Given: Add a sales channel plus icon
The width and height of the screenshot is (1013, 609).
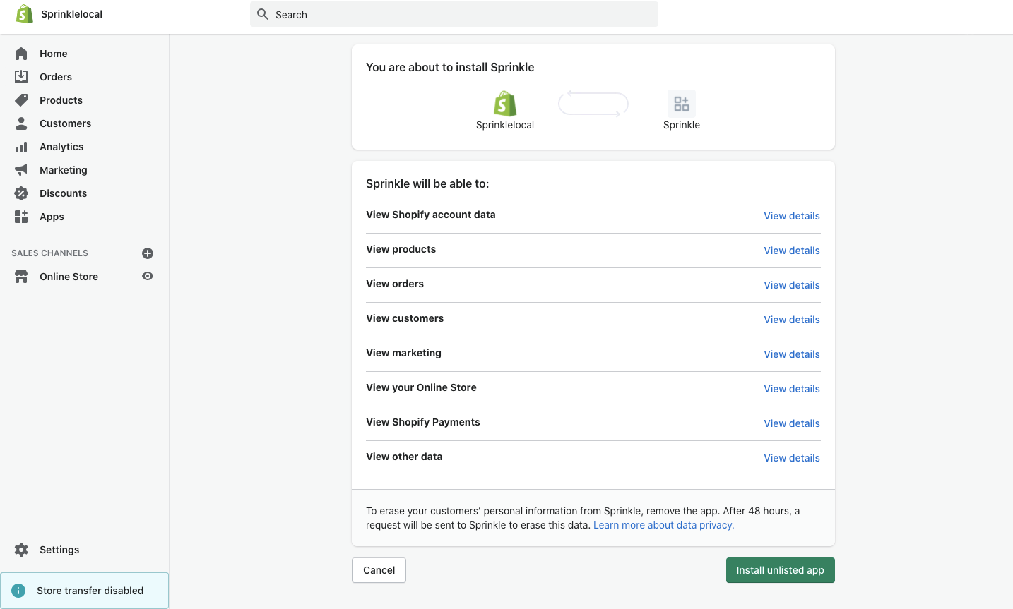Looking at the screenshot, I should point(148,253).
